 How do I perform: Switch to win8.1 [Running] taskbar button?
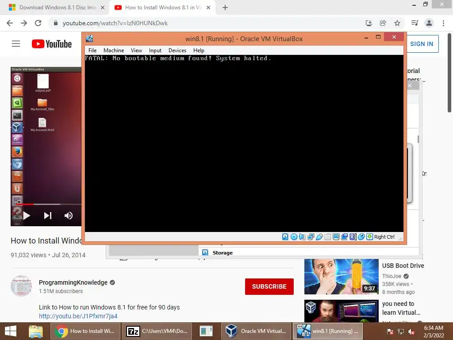coord(328,331)
